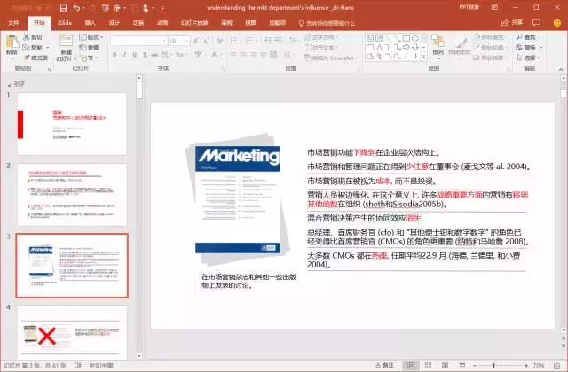
Task: Select slide 2 thumbnail
Action: [72, 195]
